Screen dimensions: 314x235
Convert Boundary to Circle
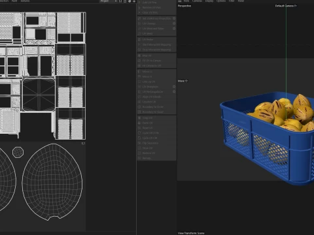[156, 107]
